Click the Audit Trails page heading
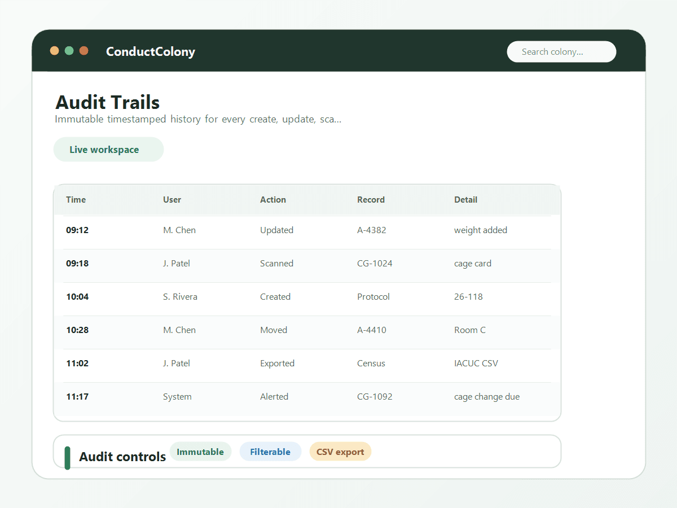Viewport: 677px width, 508px height. pos(107,102)
